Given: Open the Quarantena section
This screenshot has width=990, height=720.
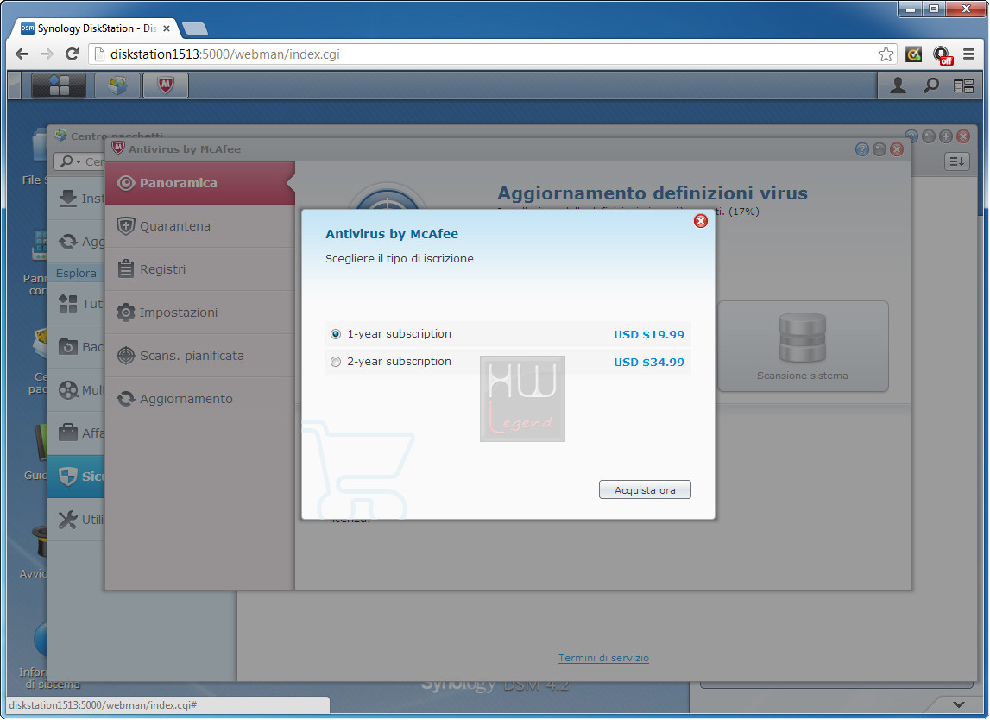Looking at the screenshot, I should point(199,226).
